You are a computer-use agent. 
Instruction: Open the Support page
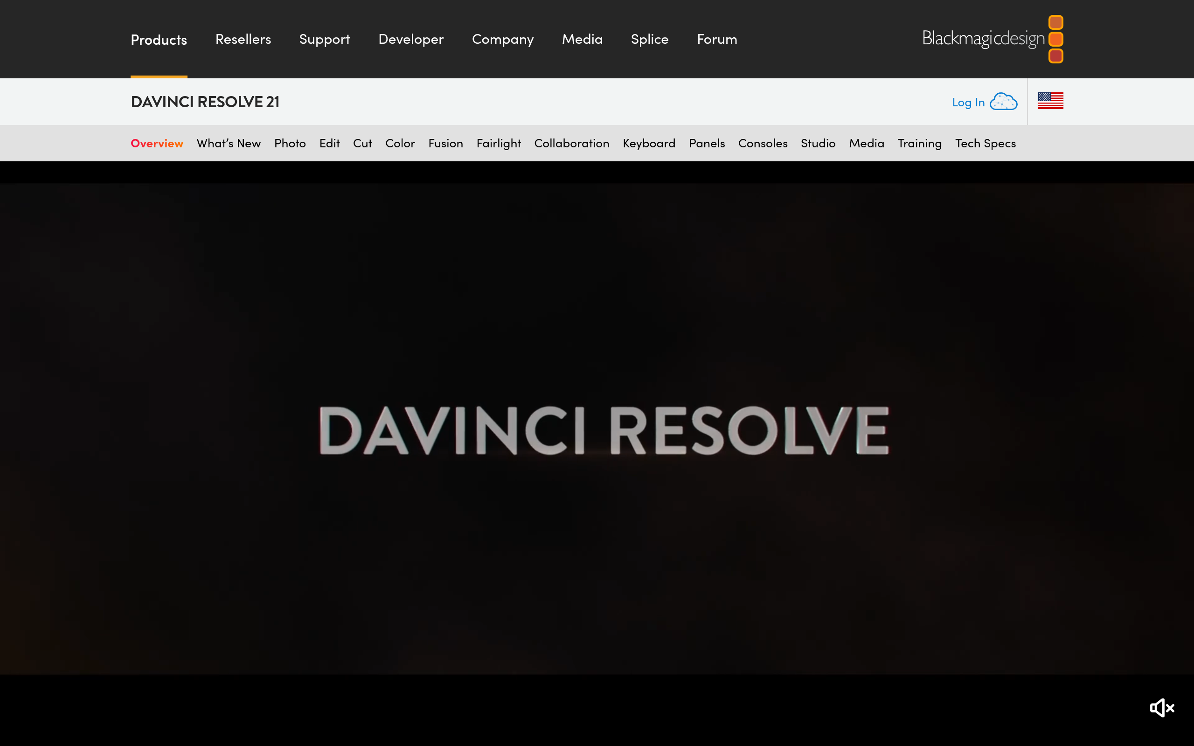pos(325,40)
